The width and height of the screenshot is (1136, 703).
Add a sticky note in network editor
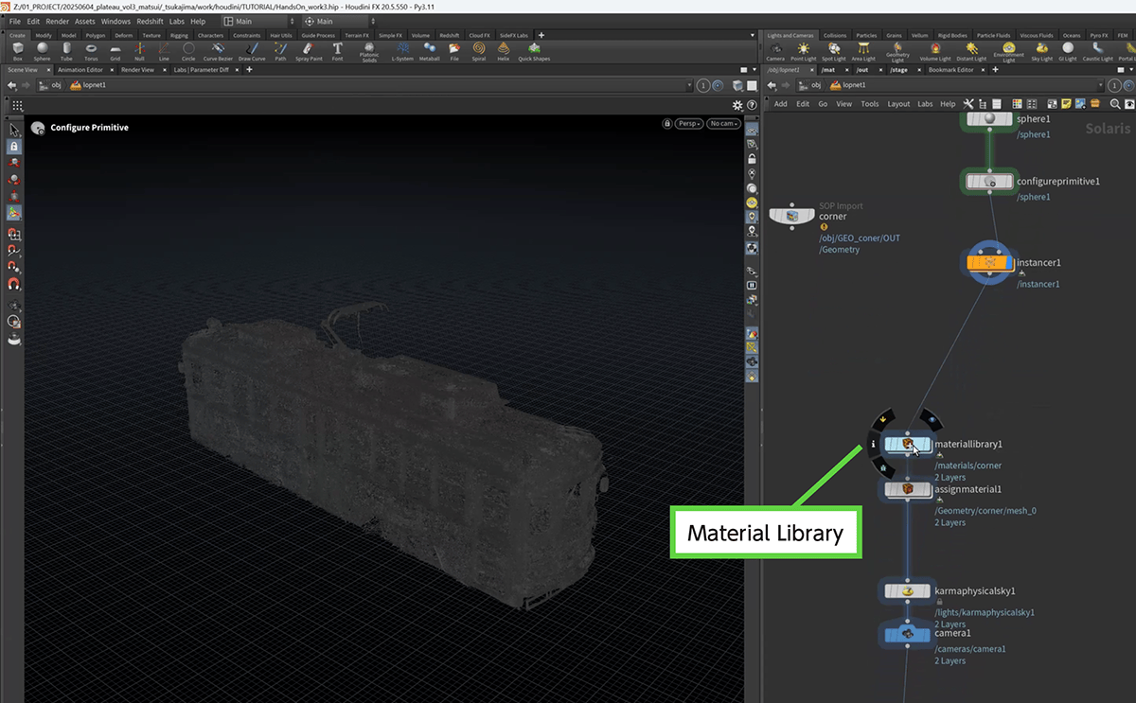(x=1065, y=104)
